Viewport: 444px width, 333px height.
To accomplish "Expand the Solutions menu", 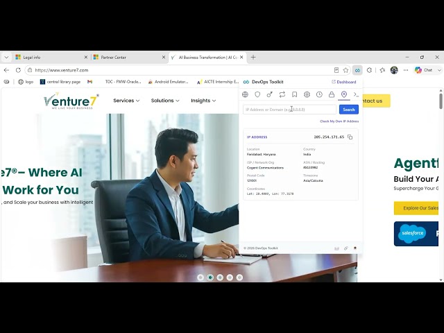I will (165, 101).
